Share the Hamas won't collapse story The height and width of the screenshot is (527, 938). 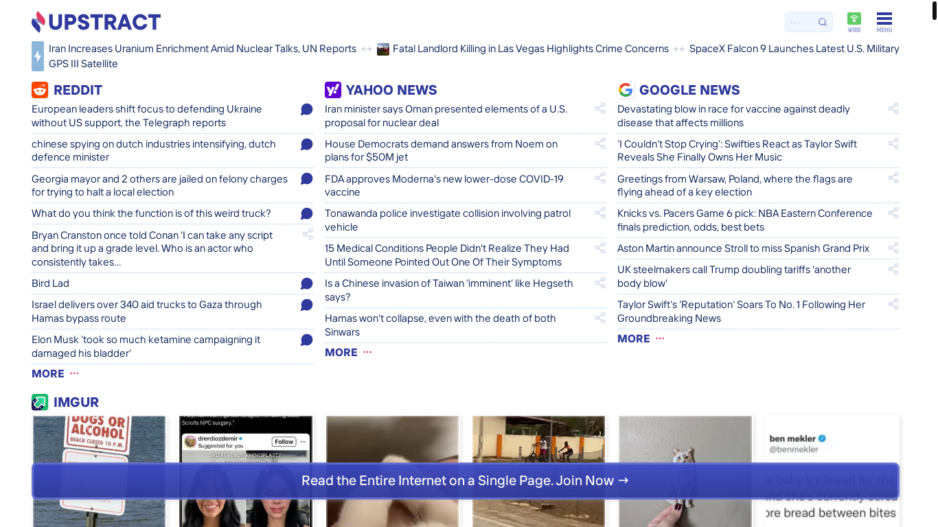pos(600,318)
